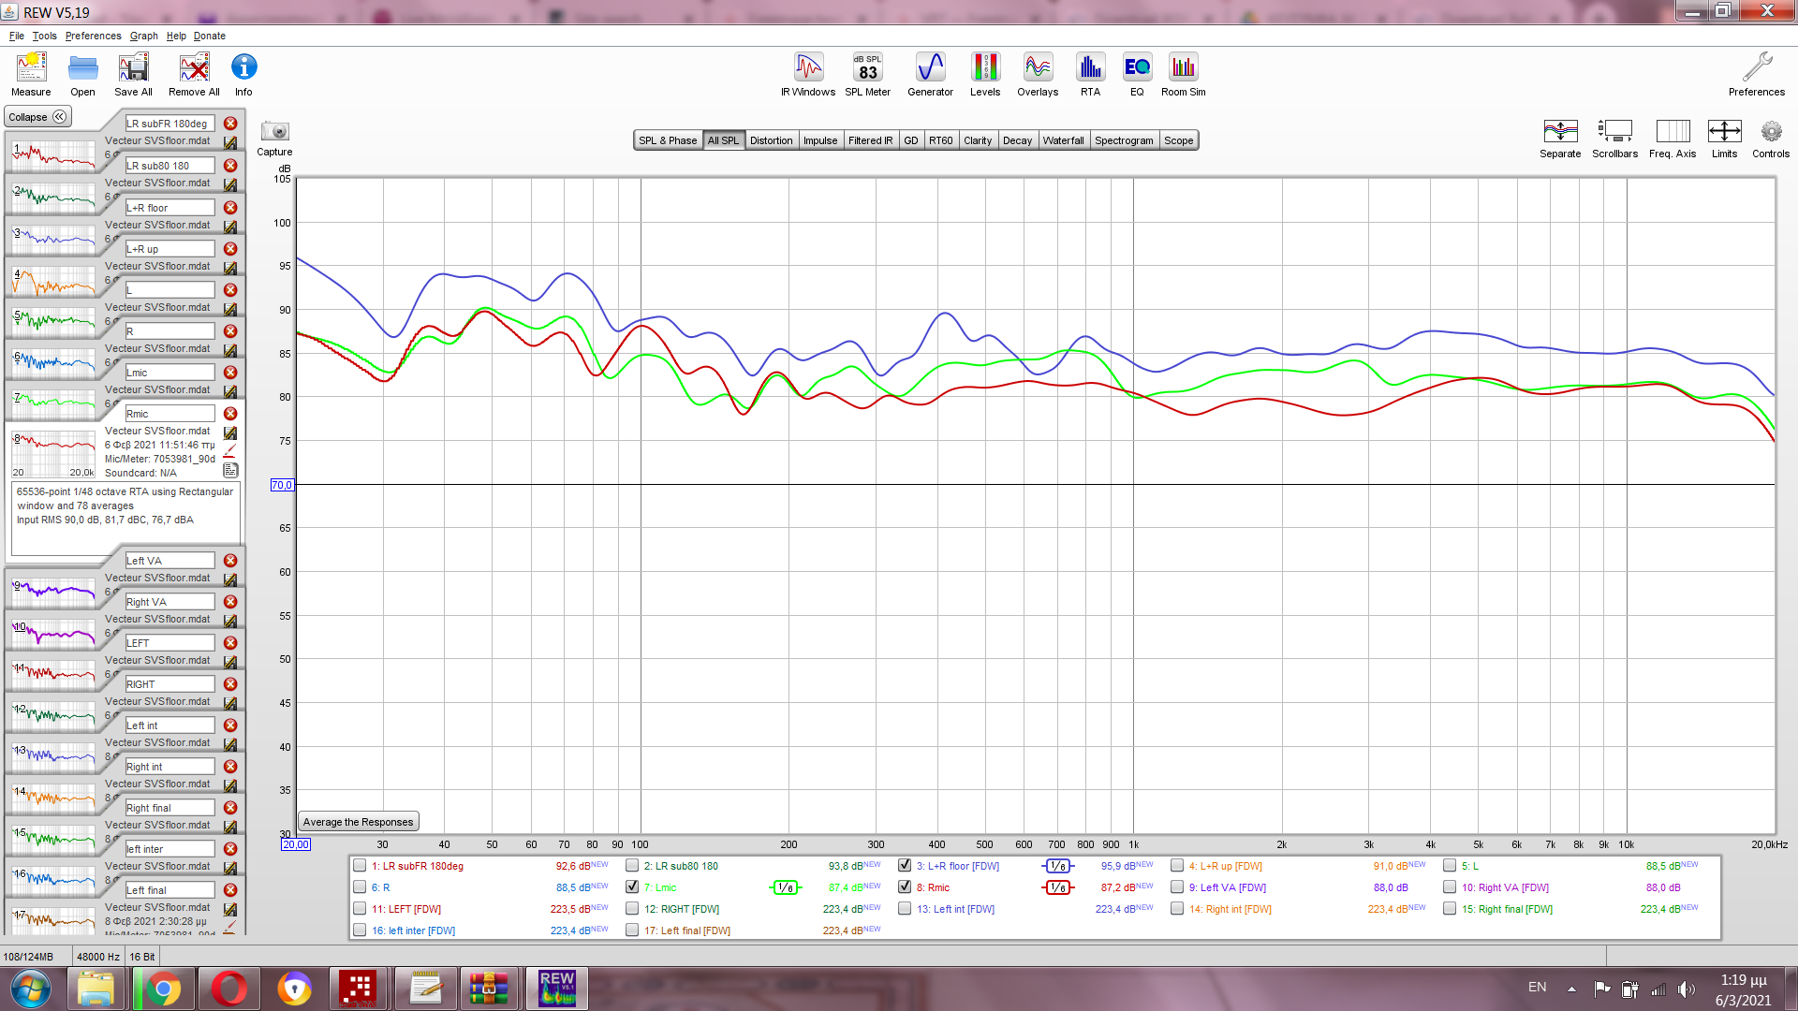Toggle the Freq. Axis mode
The height and width of the screenshot is (1011, 1798).
click(1673, 139)
